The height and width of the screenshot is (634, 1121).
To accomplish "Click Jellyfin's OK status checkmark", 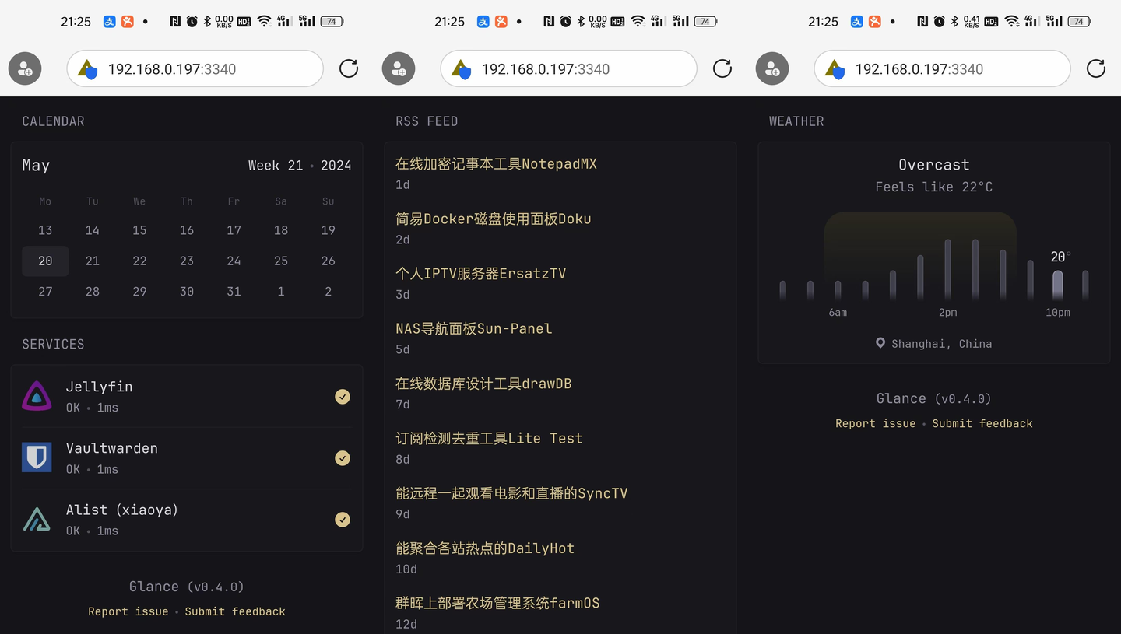I will [343, 396].
